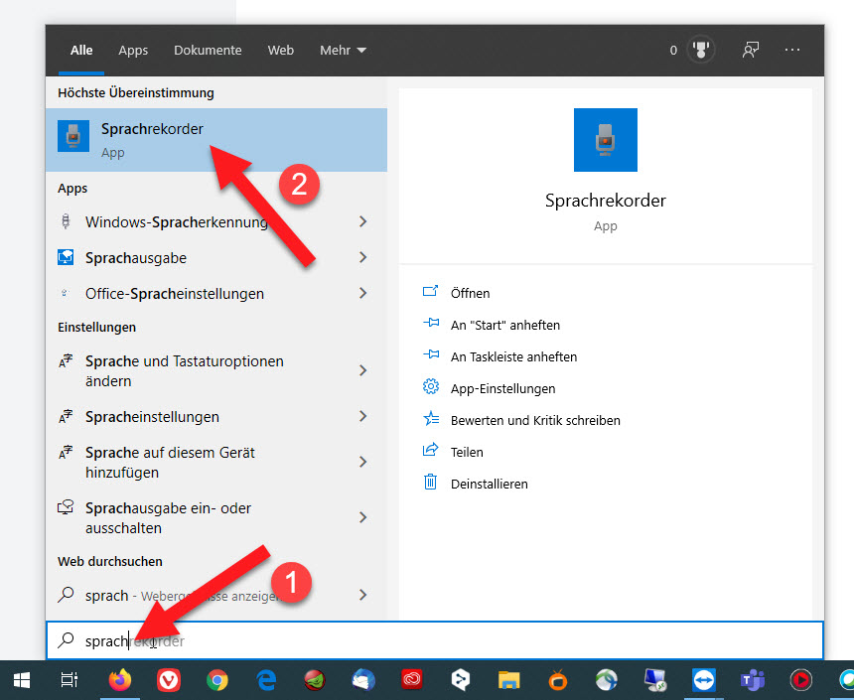Switch to the Apps tab
The image size is (854, 700).
coord(133,50)
